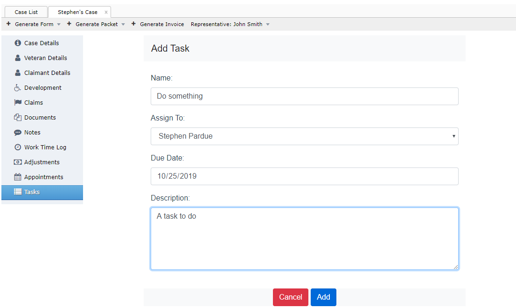Click the Notes speech bubble icon

pyautogui.click(x=17, y=132)
